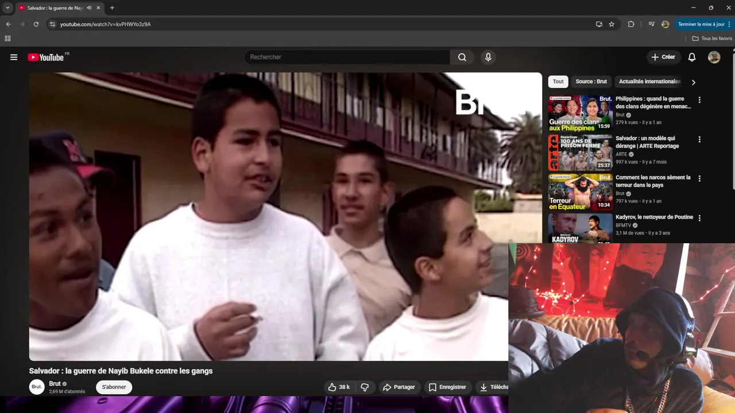The width and height of the screenshot is (735, 413).
Task: Open title 'Philippines : quand la guerre des clans'
Action: tap(653, 103)
